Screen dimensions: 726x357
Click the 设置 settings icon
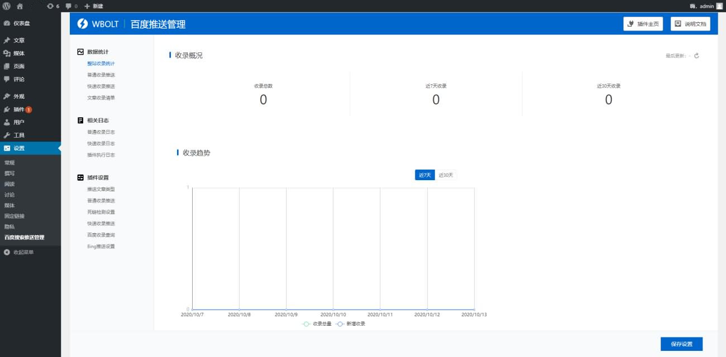point(7,148)
